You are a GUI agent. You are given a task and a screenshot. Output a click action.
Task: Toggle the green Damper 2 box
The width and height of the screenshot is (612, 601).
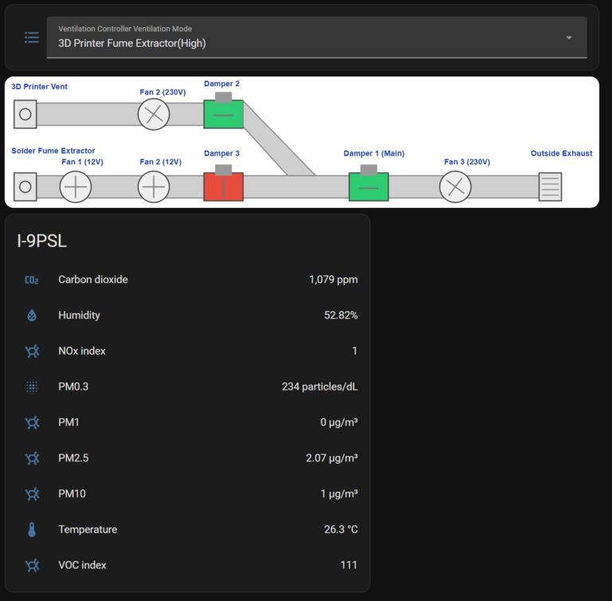(223, 114)
